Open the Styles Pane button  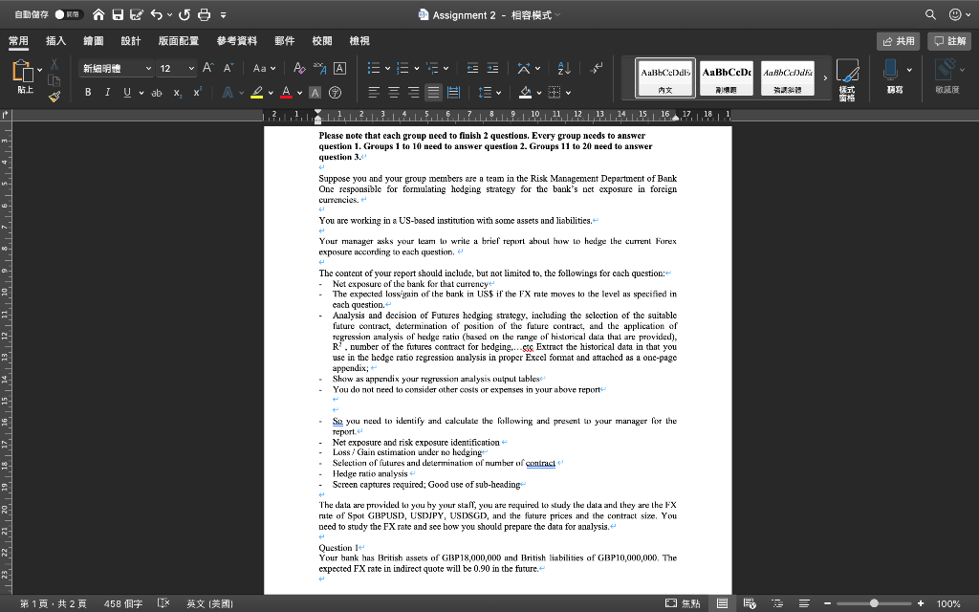847,79
